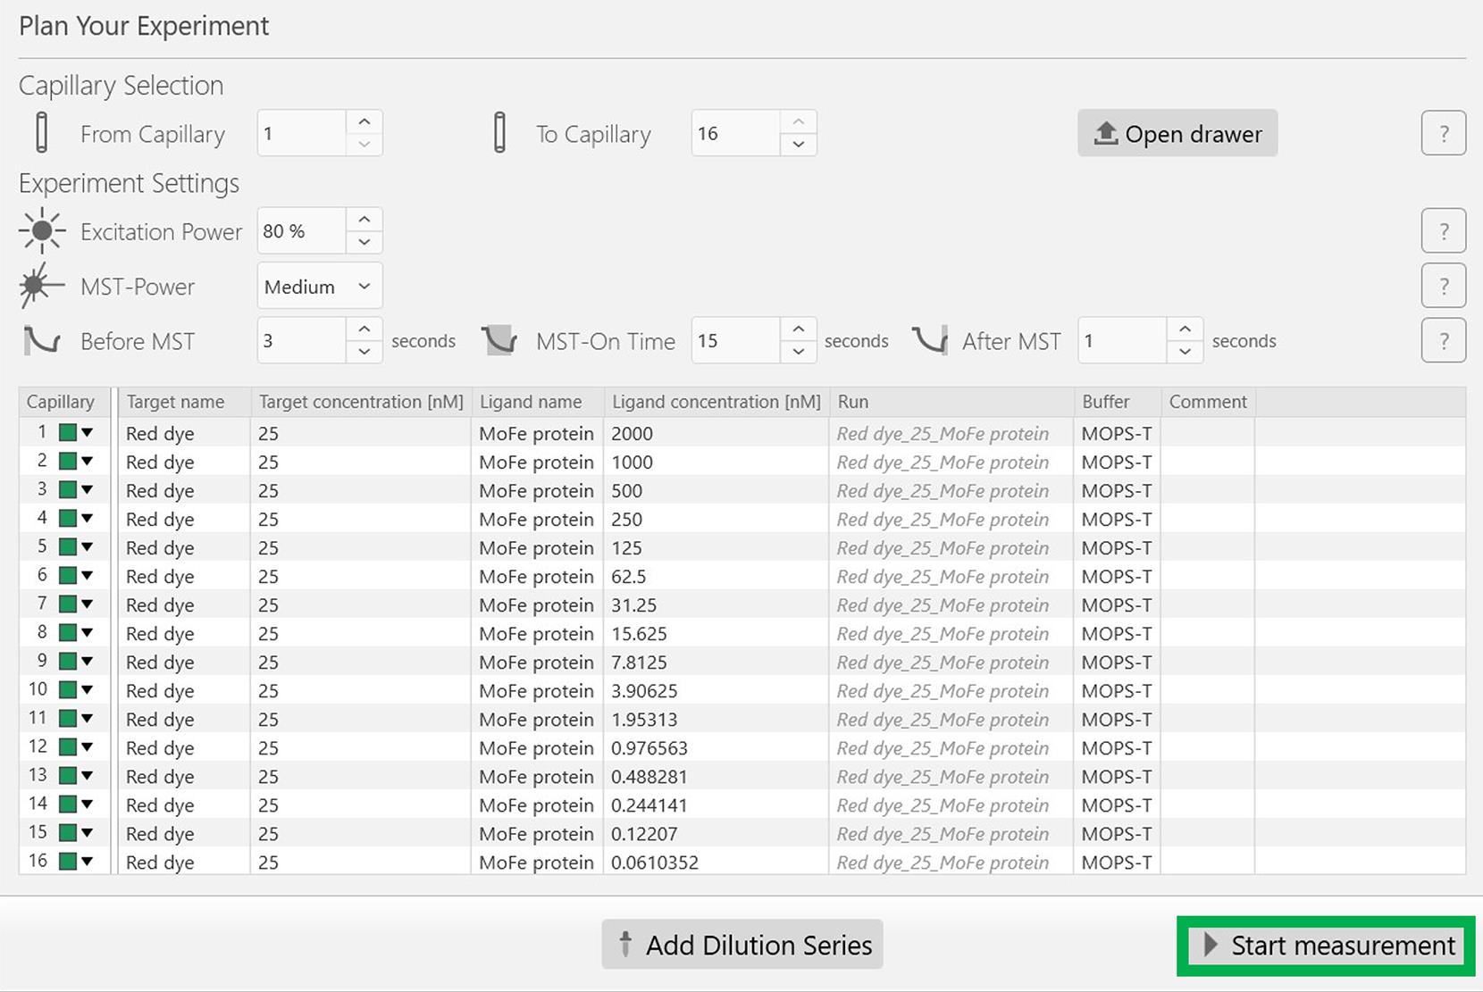Expand capillary 1 color dropdown arrow

pos(88,432)
